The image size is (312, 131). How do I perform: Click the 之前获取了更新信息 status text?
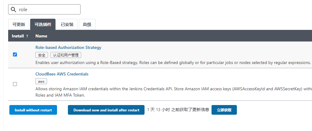click(x=190, y=110)
